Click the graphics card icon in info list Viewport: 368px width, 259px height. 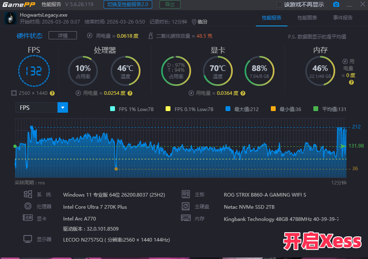click(x=28, y=218)
